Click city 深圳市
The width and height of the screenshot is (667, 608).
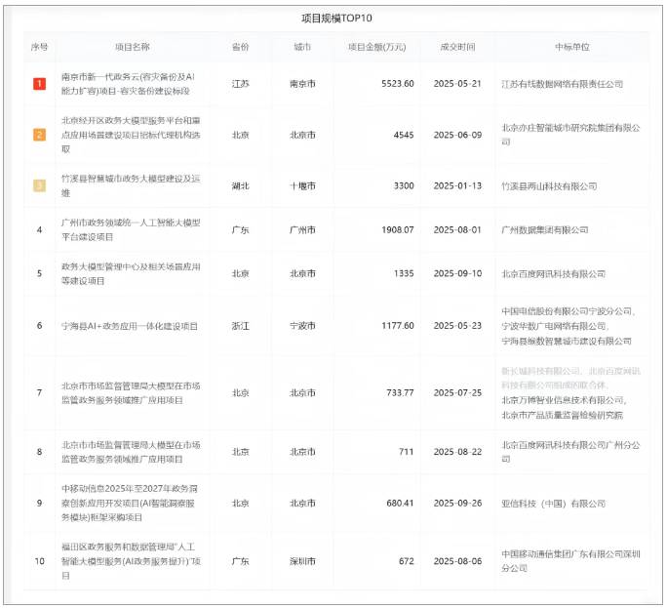[x=302, y=561]
